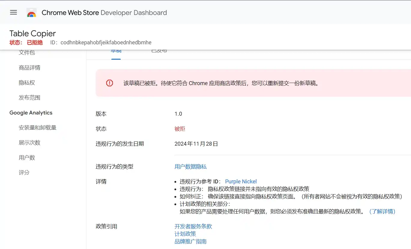This screenshot has width=411, height=249.
Task: Open the hamburger navigation menu
Action: click(14, 13)
